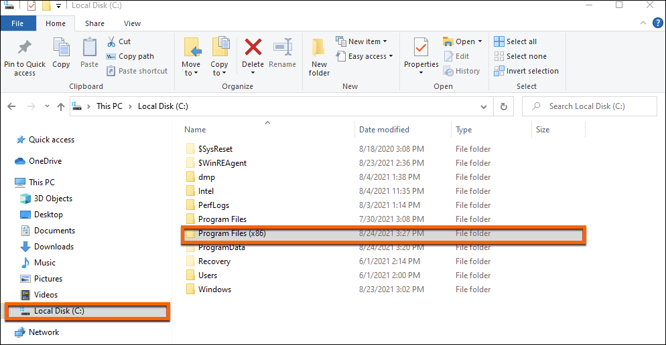
Task: Expand the address bar history dropdown
Action: 483,107
